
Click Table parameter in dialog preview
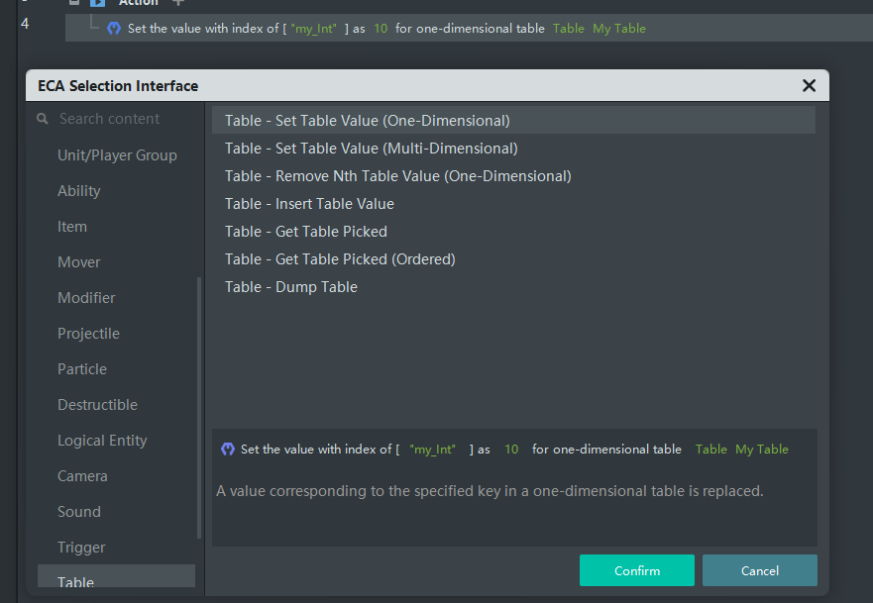pyautogui.click(x=710, y=450)
